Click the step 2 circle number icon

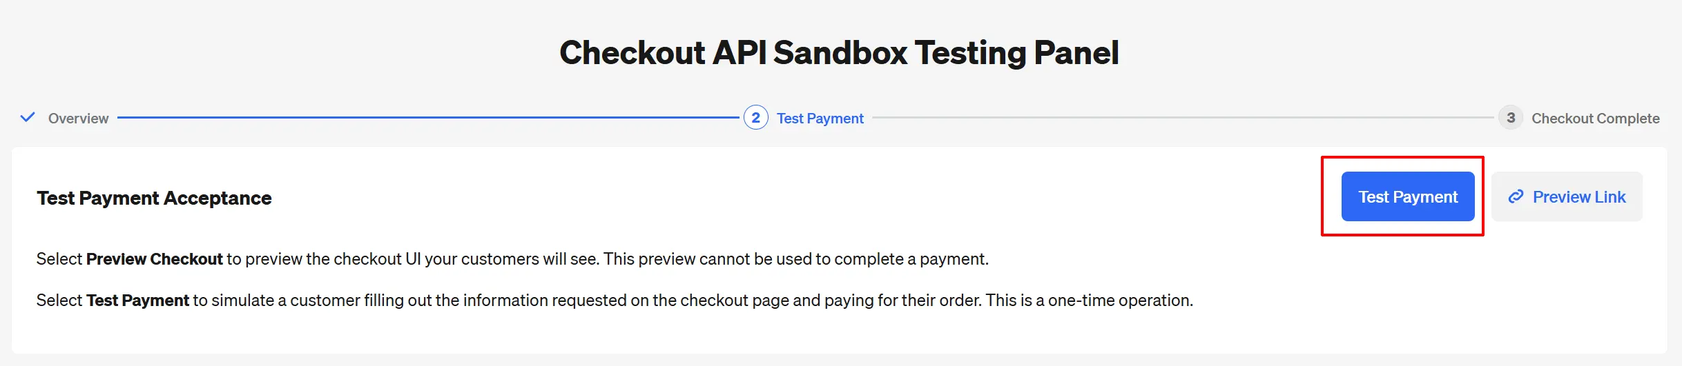click(755, 118)
